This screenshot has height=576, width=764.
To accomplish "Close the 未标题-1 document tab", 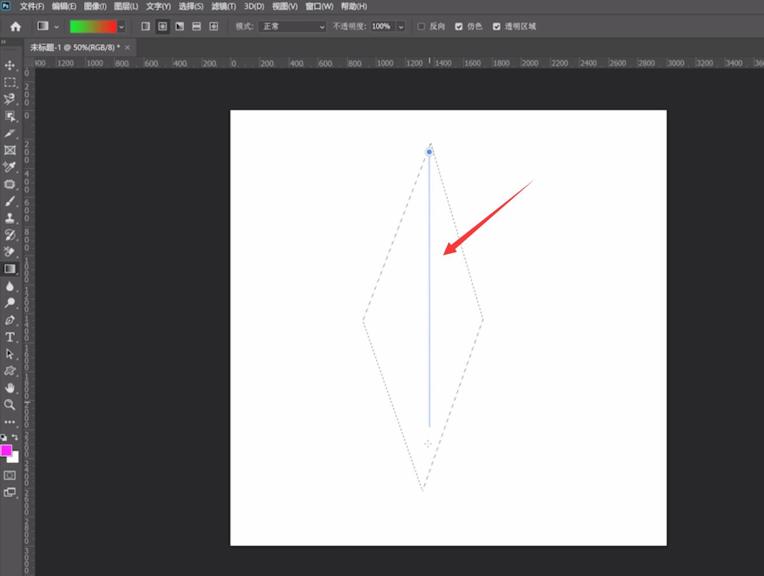I will pos(127,47).
